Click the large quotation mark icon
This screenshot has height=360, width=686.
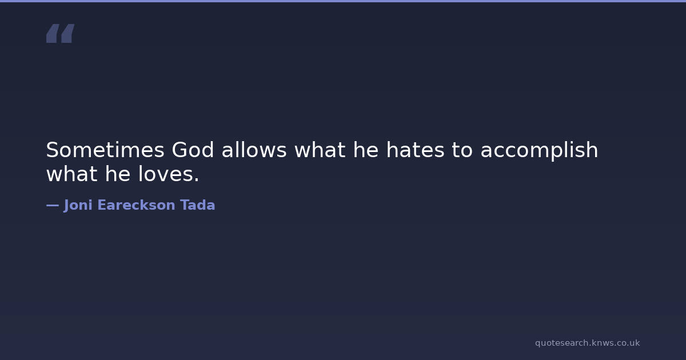point(60,33)
